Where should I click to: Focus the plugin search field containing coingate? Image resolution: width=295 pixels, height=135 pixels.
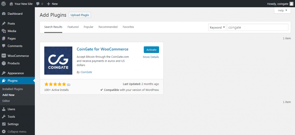coord(258,27)
